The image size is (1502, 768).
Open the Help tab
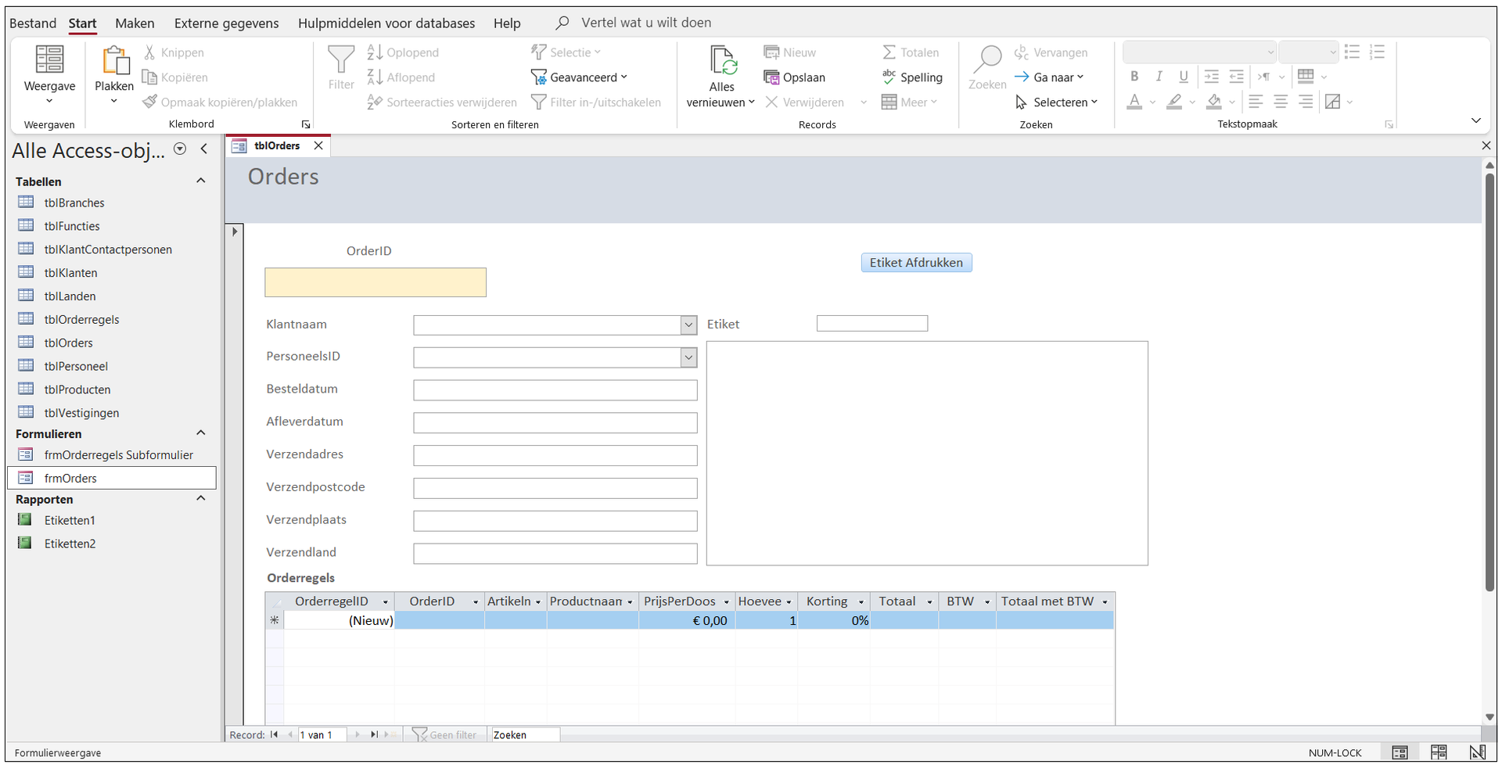point(507,23)
